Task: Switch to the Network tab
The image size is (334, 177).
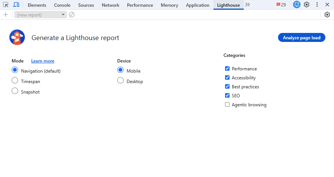Action: coord(110,5)
